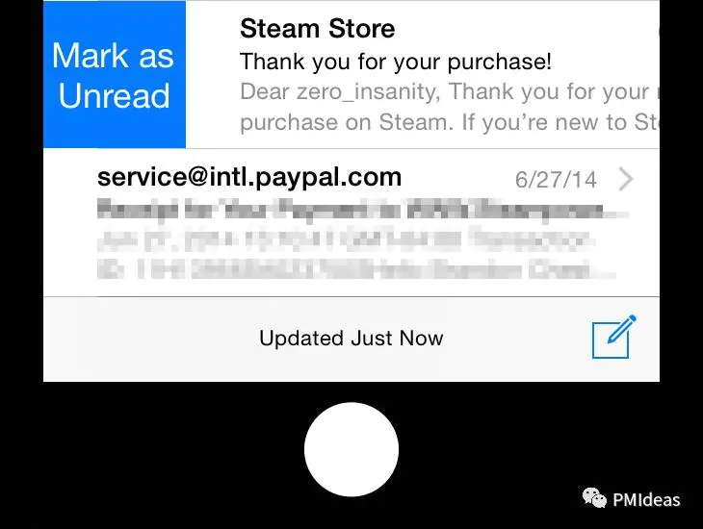Click the word 'Unread' on blue action
703x529 pixels.
[115, 95]
